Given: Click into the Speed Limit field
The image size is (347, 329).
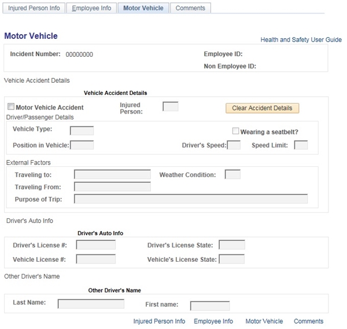Looking at the screenshot, I should [x=301, y=145].
